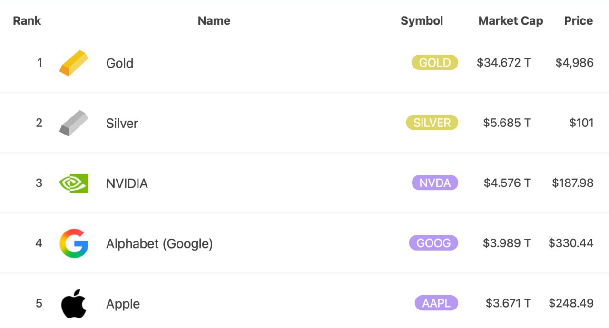Click the Apple logo icon

(74, 303)
